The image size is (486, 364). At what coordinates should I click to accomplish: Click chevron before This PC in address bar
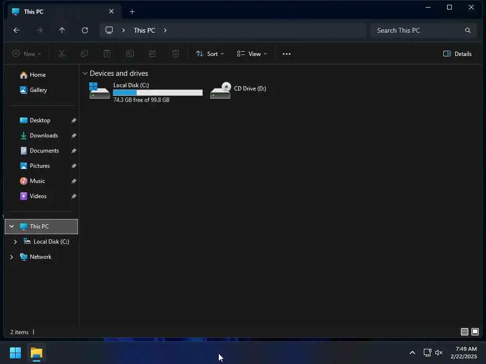point(123,30)
